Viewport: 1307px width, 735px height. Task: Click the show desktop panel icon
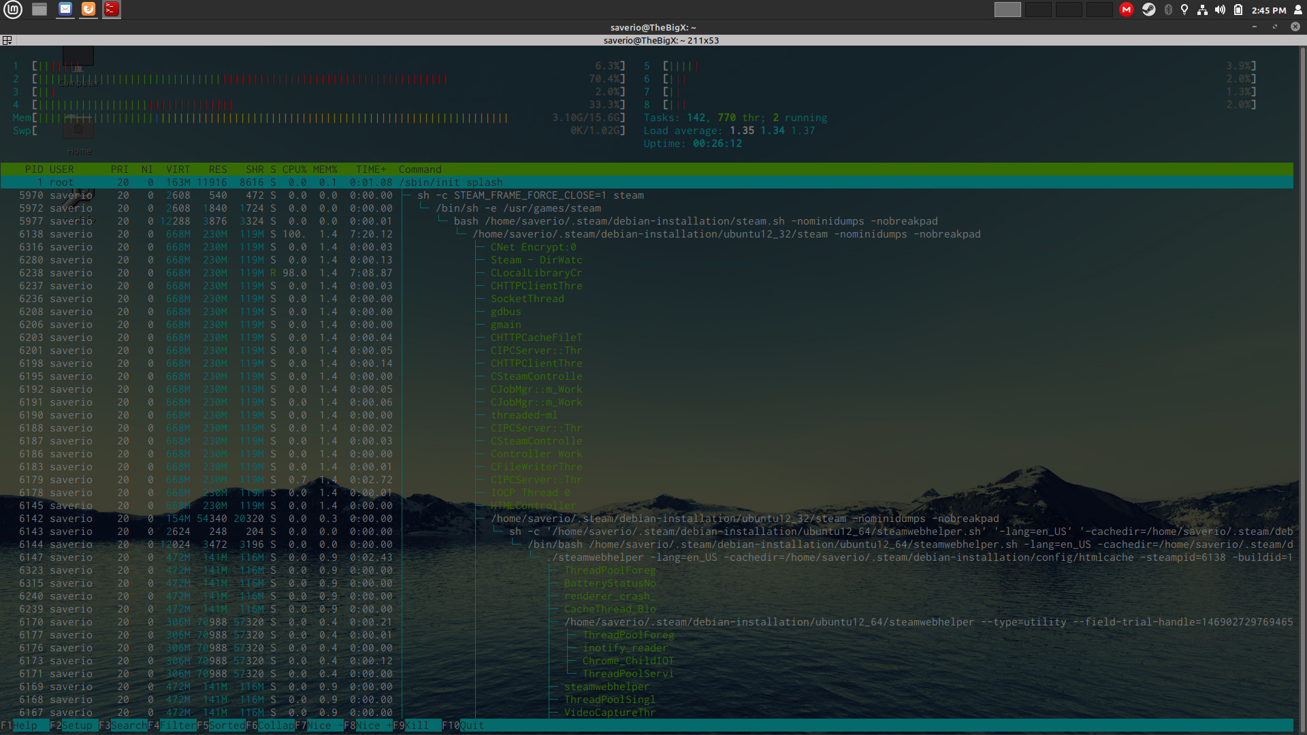[39, 10]
